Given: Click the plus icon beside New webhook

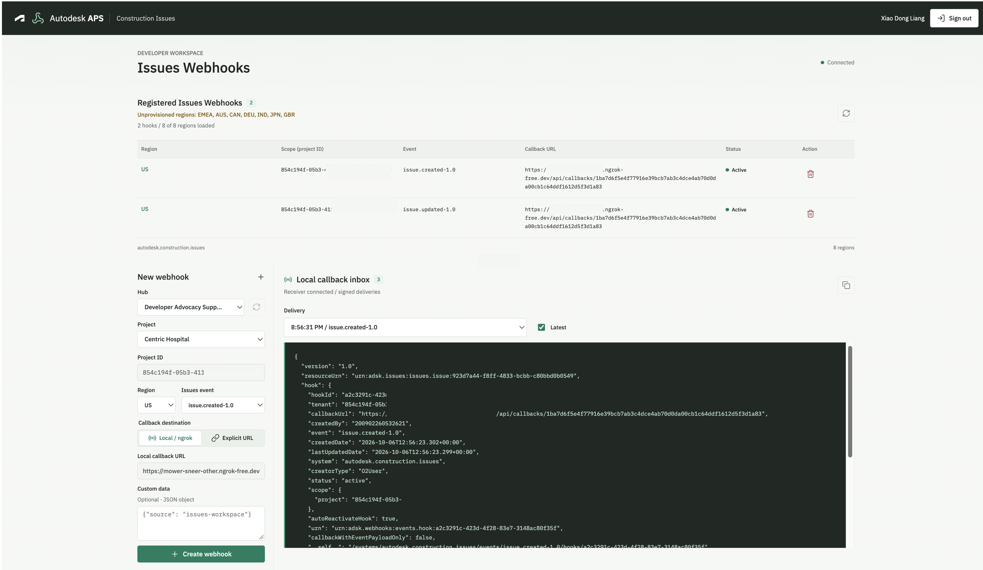Looking at the screenshot, I should 261,277.
